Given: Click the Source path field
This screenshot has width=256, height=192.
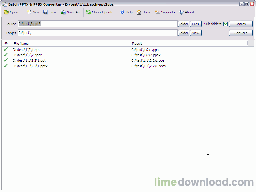Looking at the screenshot, I should coord(98,24).
